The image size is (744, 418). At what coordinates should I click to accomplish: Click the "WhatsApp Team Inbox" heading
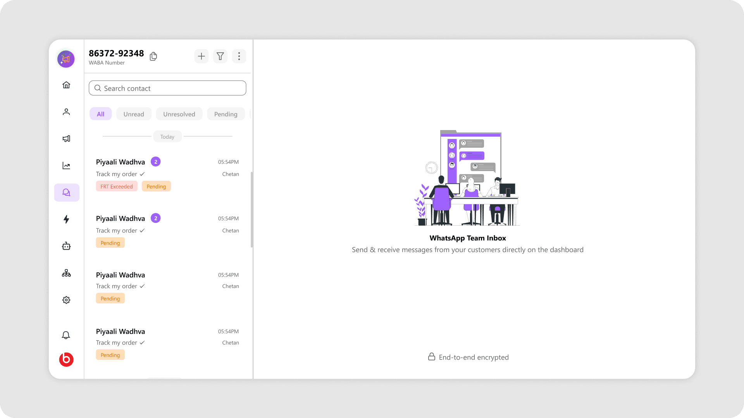coord(468,238)
